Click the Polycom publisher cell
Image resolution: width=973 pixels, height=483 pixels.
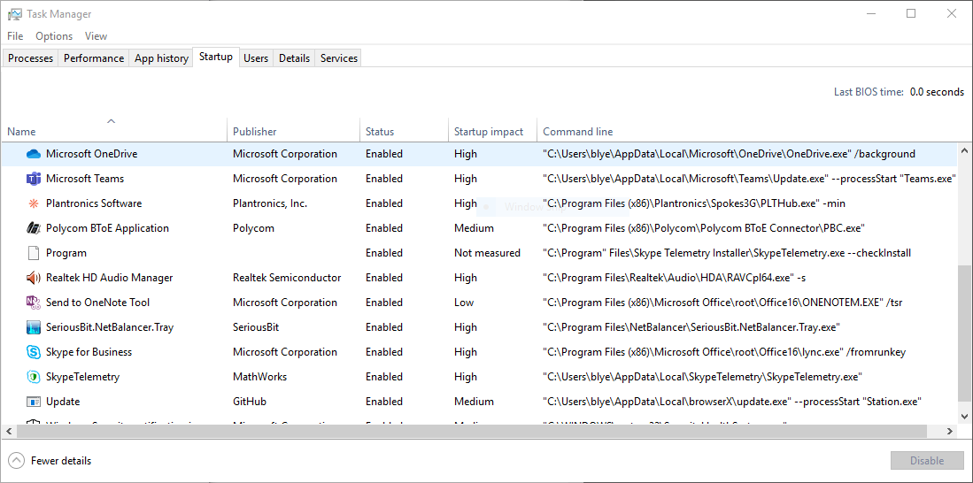tap(253, 228)
